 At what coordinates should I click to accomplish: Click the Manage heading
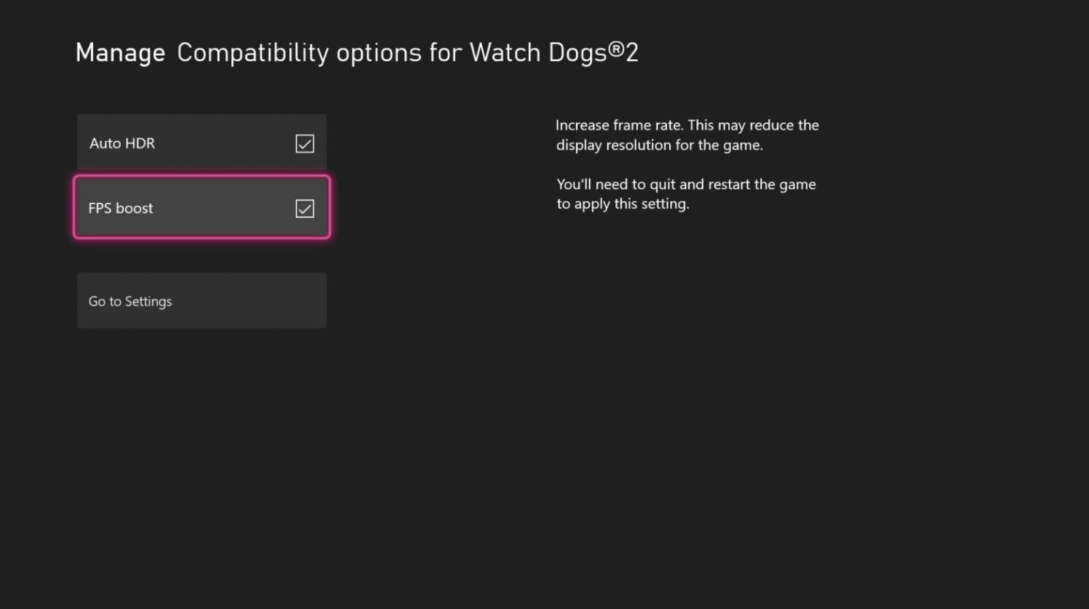[120, 53]
